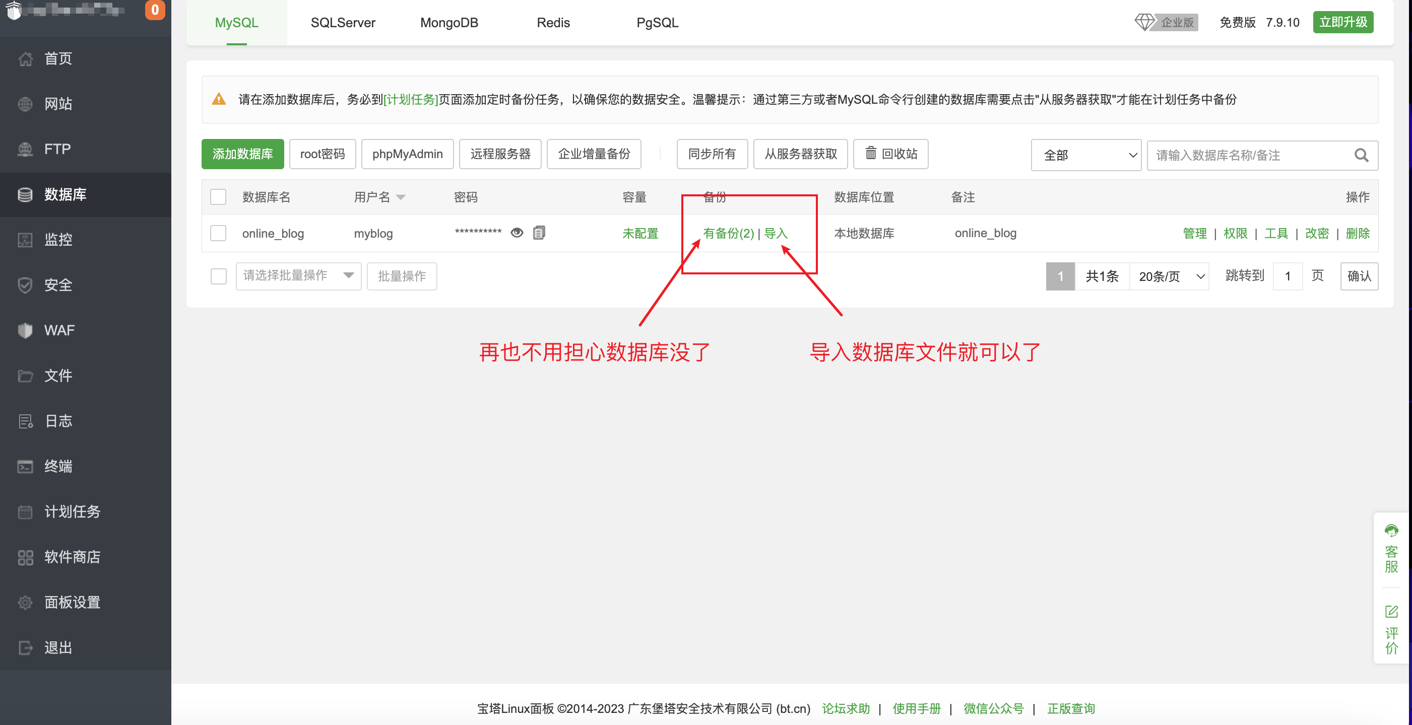Open the 首页 home icon in sidebar
The height and width of the screenshot is (725, 1412).
tap(25, 58)
